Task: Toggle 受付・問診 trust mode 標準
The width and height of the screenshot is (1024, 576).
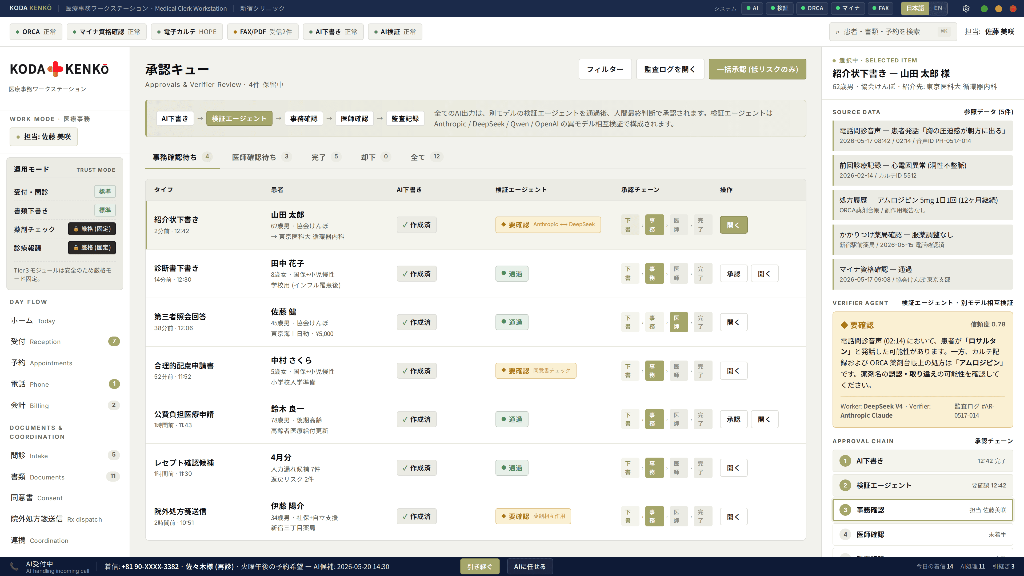Action: pos(105,192)
